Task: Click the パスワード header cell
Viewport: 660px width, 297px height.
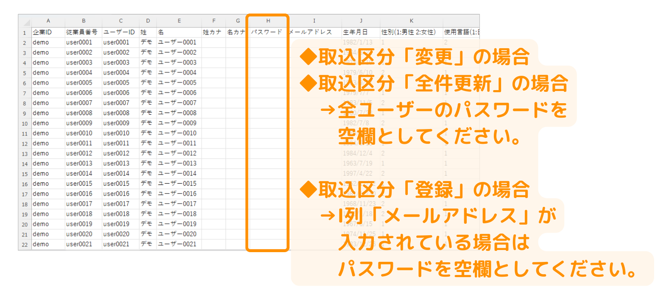Action: click(x=267, y=32)
